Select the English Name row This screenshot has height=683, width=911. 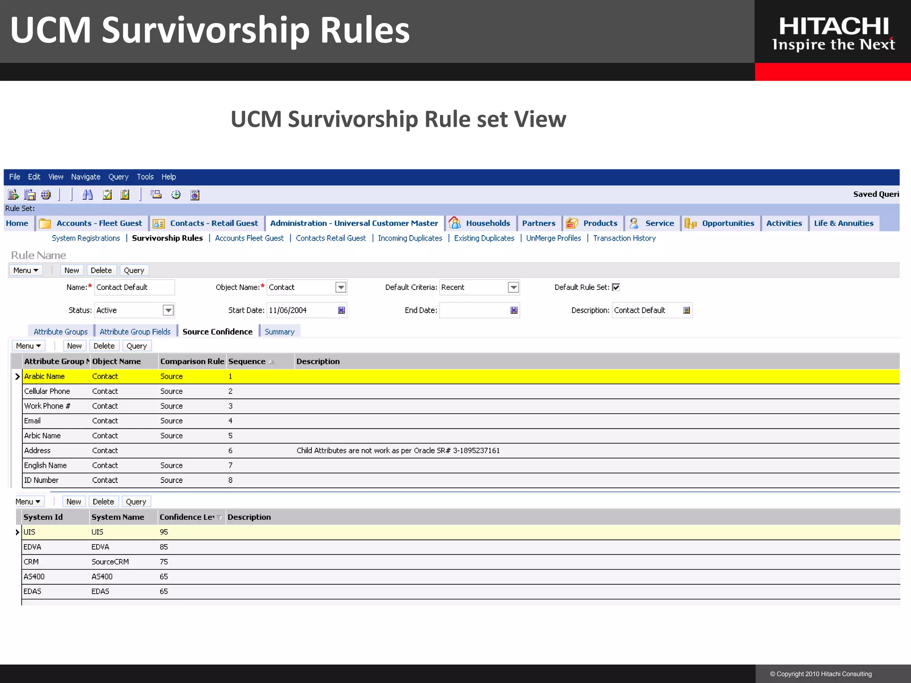tap(461, 466)
